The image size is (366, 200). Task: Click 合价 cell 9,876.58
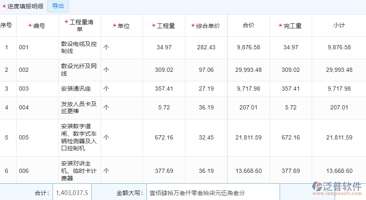tap(248, 48)
